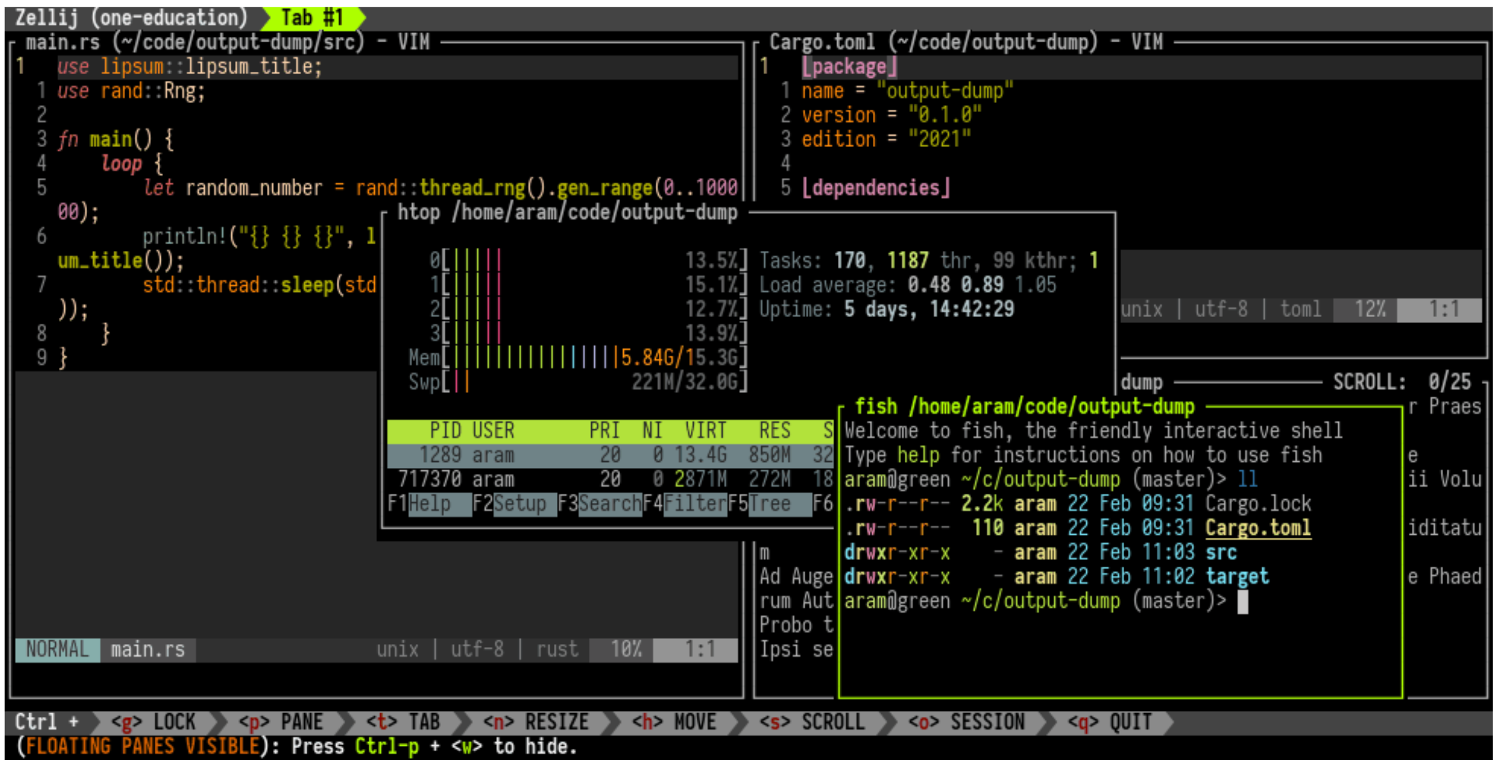Click Uptime value in htop
Image resolution: width=1499 pixels, height=766 pixels.
click(929, 310)
